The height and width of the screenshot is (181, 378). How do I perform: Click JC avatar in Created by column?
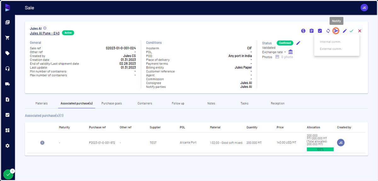coord(341,143)
